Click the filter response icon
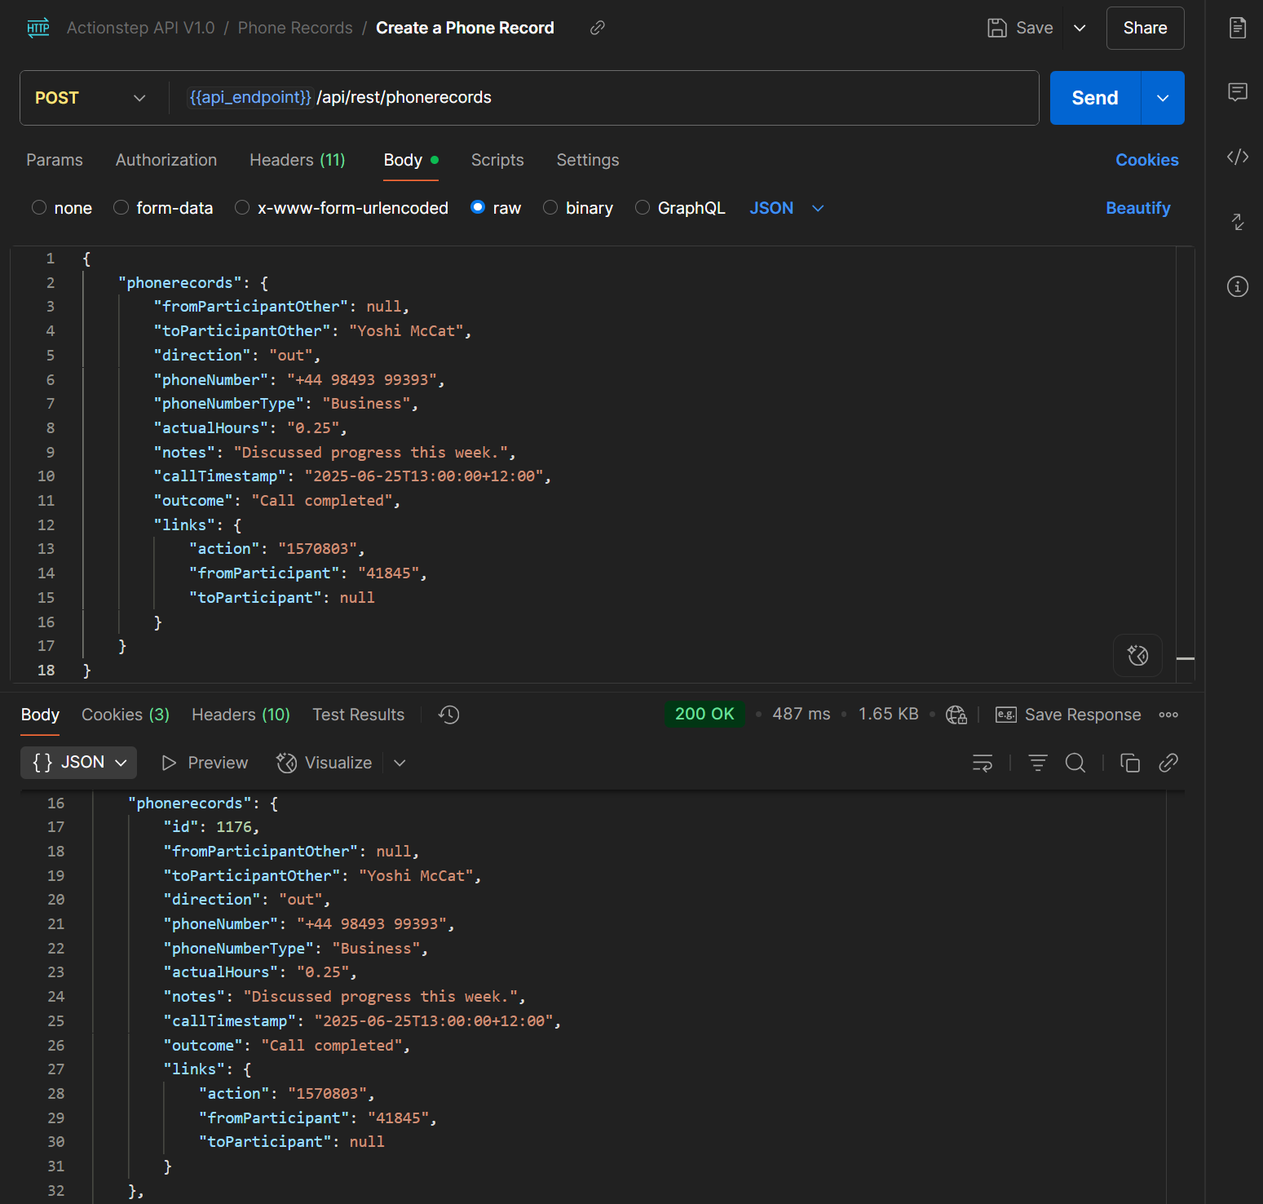The image size is (1263, 1204). click(x=1037, y=763)
